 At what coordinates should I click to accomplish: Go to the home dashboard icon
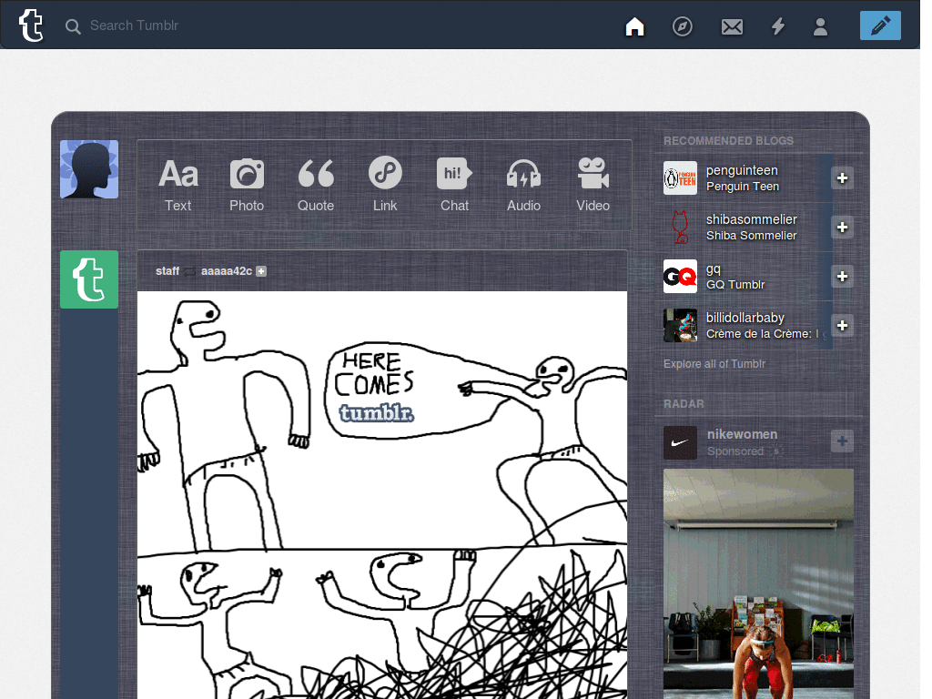pyautogui.click(x=634, y=26)
